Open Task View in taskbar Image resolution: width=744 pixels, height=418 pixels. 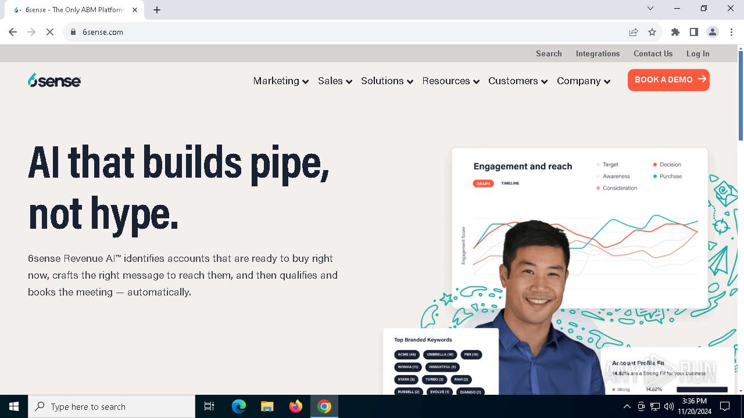click(209, 406)
